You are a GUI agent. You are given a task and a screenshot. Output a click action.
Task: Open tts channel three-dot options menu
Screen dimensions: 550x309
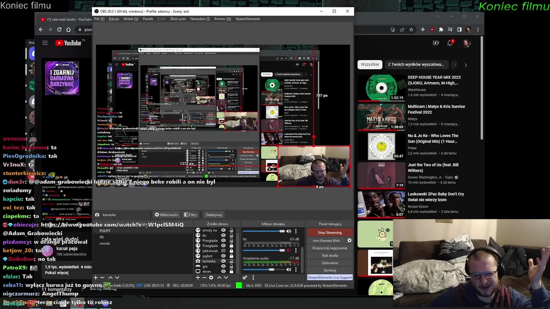[x=296, y=250]
